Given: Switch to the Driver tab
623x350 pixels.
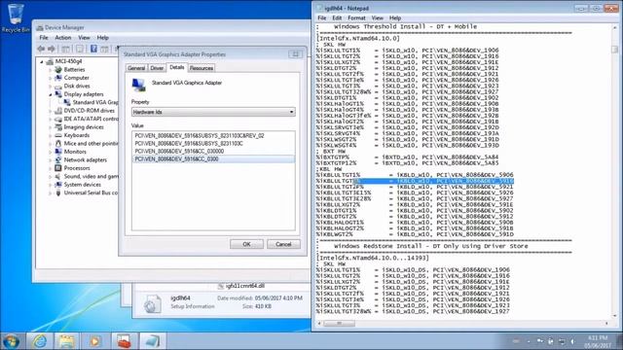Looking at the screenshot, I should (157, 68).
